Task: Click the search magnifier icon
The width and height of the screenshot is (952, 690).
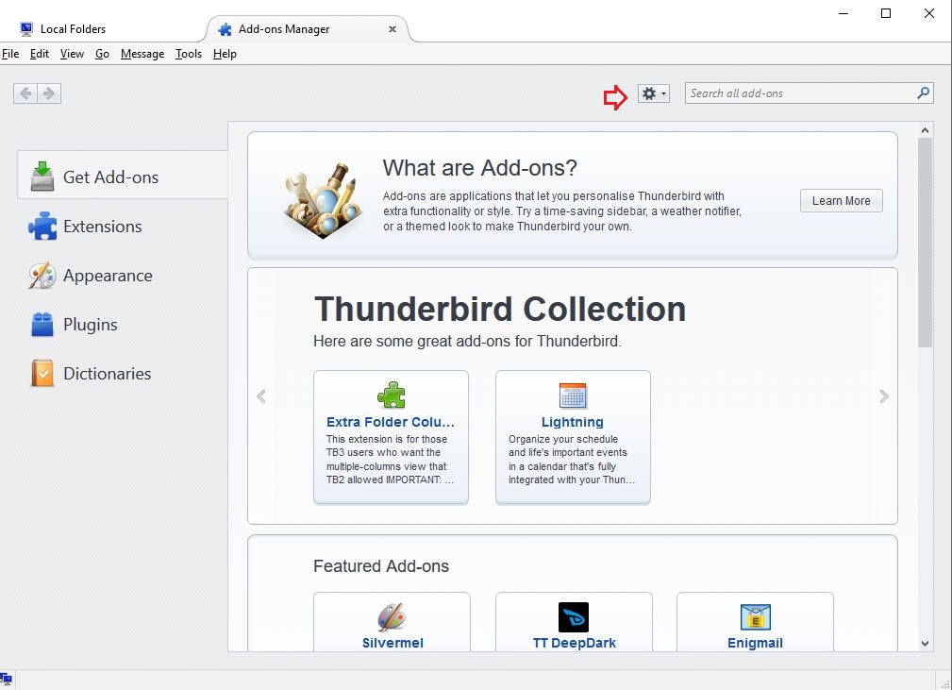Action: click(x=923, y=93)
